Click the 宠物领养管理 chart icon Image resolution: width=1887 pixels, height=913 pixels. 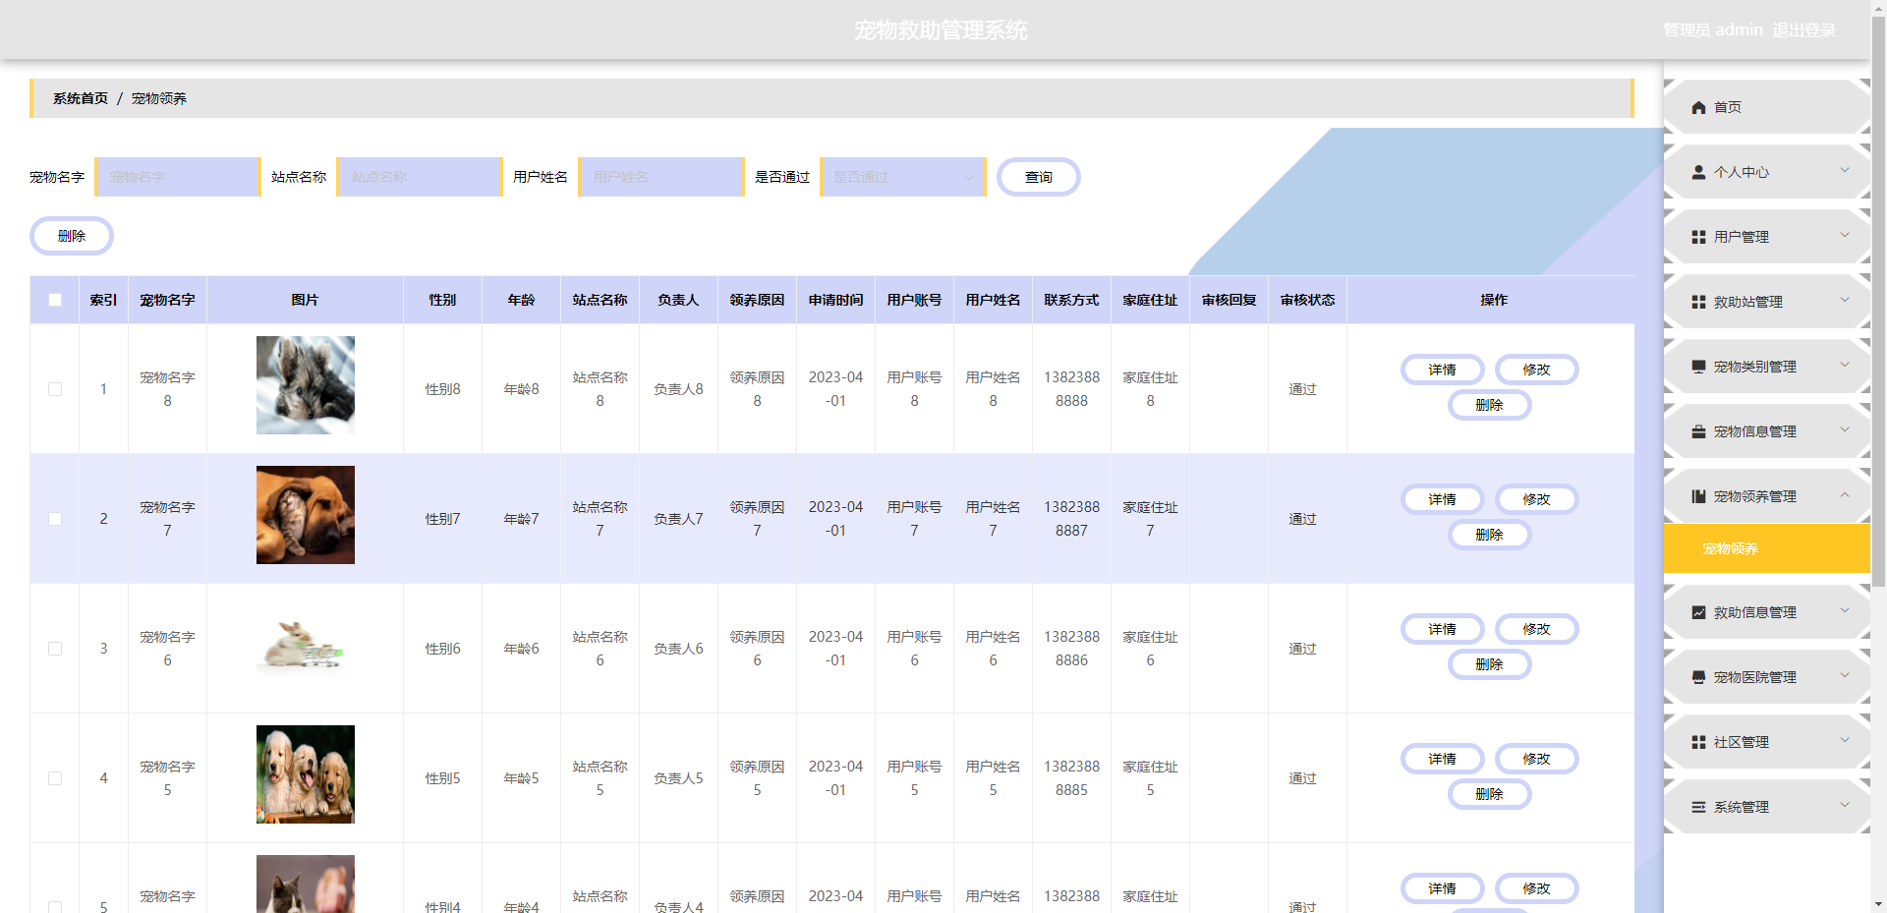pos(1698,495)
